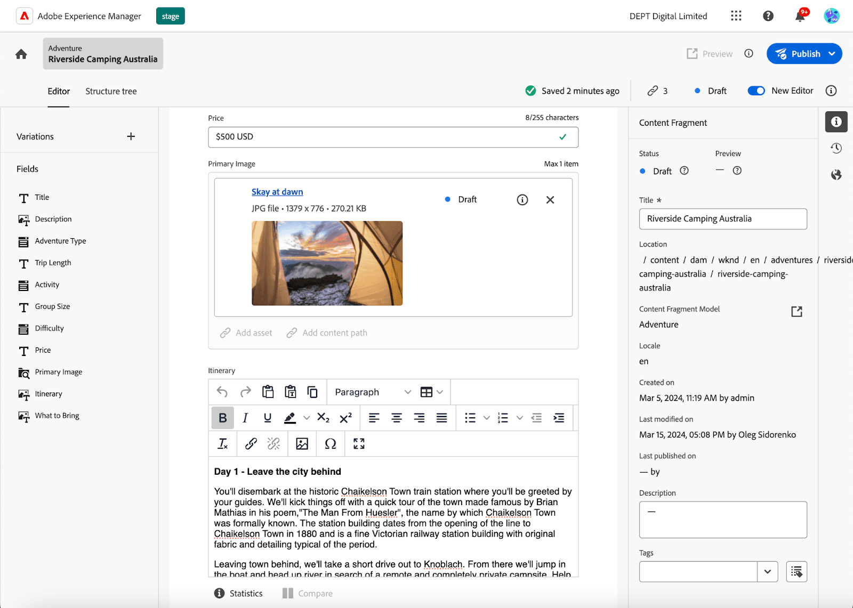Click the insert link icon in toolbar
The height and width of the screenshot is (608, 853).
coord(251,444)
